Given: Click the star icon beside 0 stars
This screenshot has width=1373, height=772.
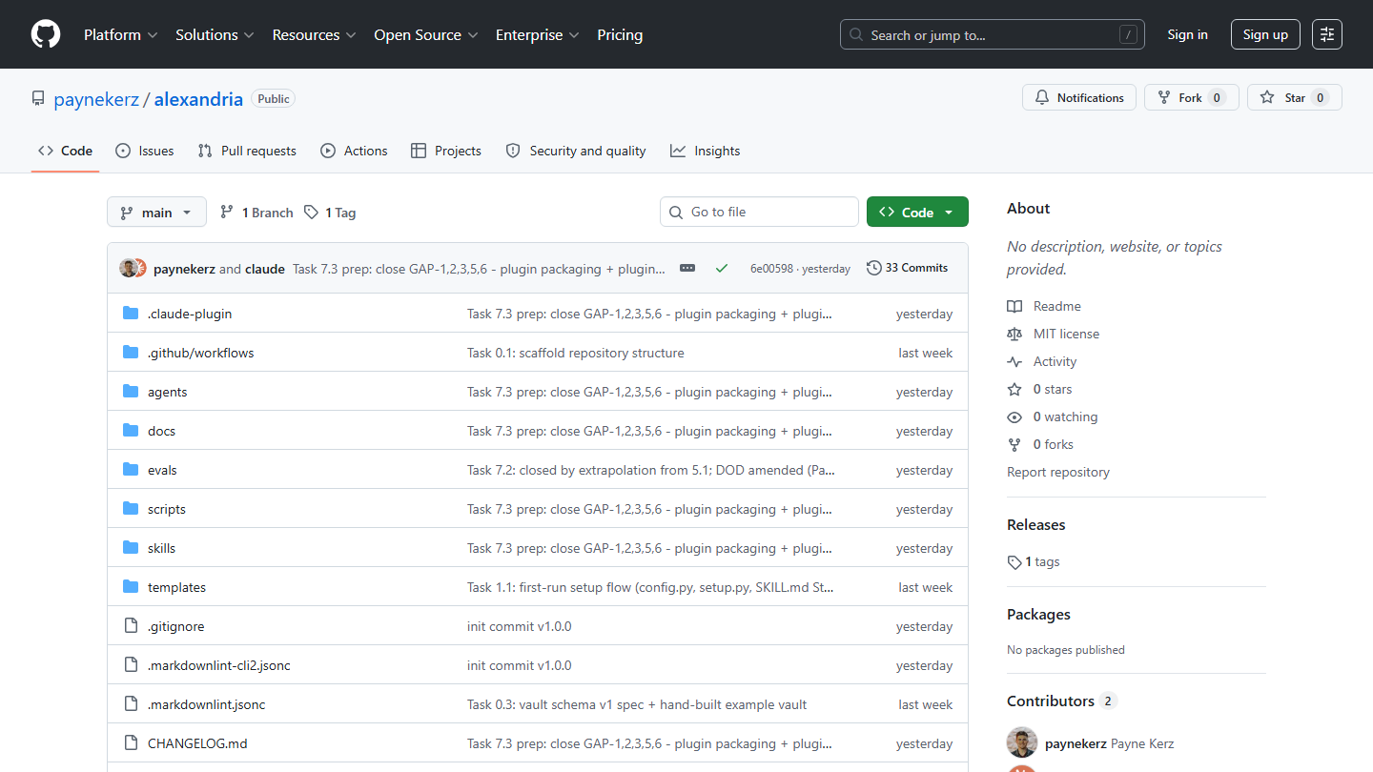Looking at the screenshot, I should (x=1014, y=389).
